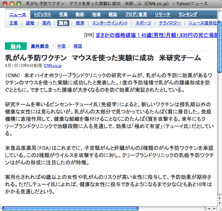Open the エンターテインメント category
The width and height of the screenshot is (222, 211).
110,23
